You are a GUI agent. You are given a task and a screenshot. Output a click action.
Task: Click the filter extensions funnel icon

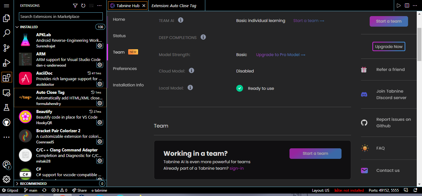pos(75,6)
